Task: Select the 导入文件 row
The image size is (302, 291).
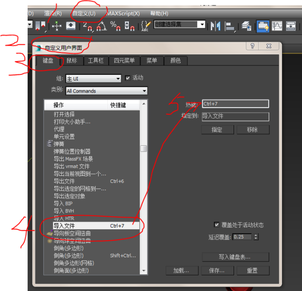Action: pyautogui.click(x=96, y=226)
